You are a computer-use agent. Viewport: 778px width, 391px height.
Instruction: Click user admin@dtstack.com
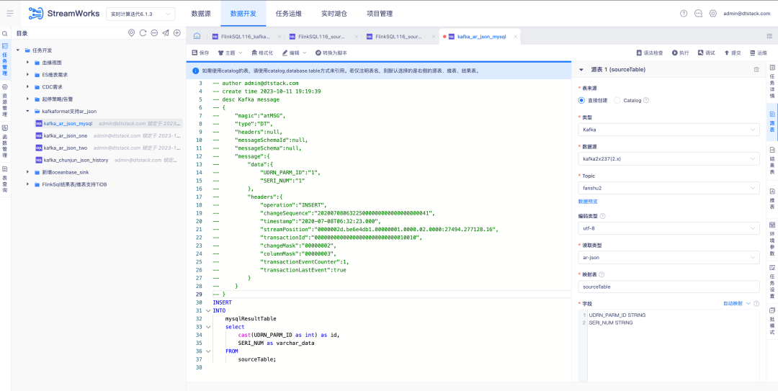(x=747, y=14)
